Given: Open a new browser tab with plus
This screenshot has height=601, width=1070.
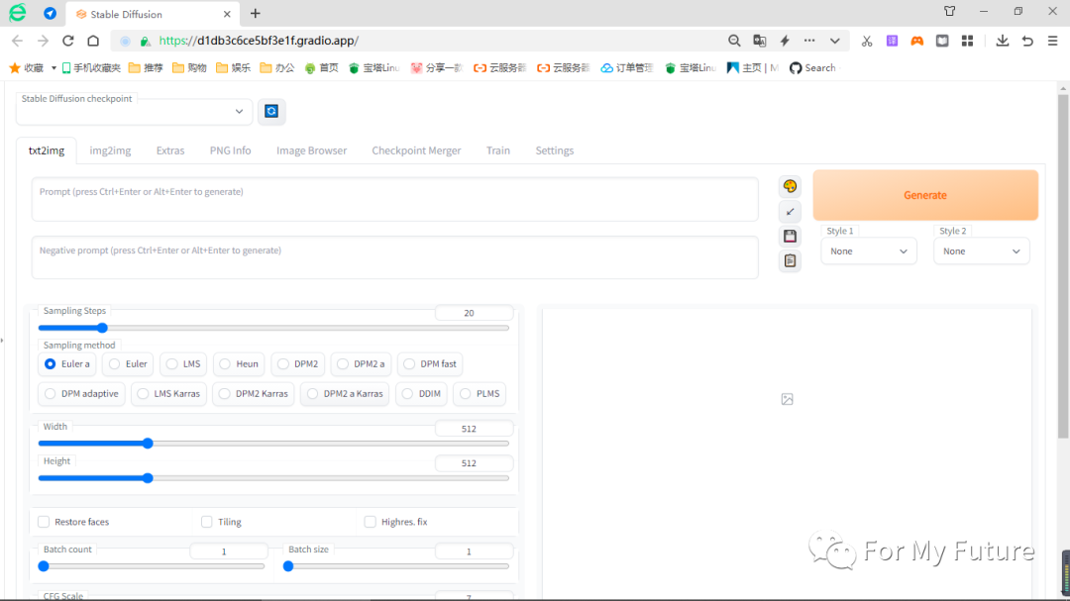Looking at the screenshot, I should tap(256, 14).
